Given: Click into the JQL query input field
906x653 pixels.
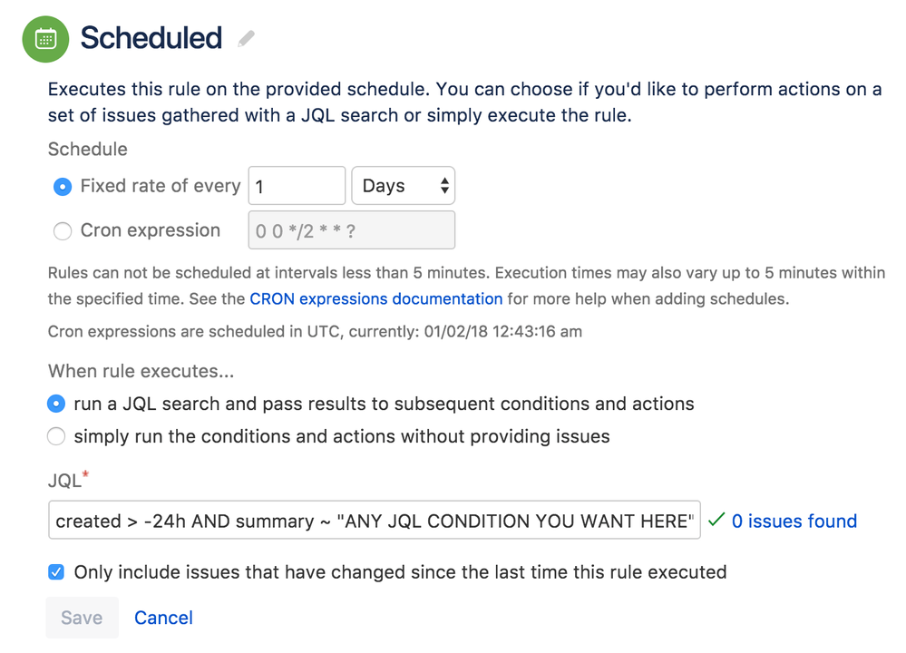Looking at the screenshot, I should 374,521.
